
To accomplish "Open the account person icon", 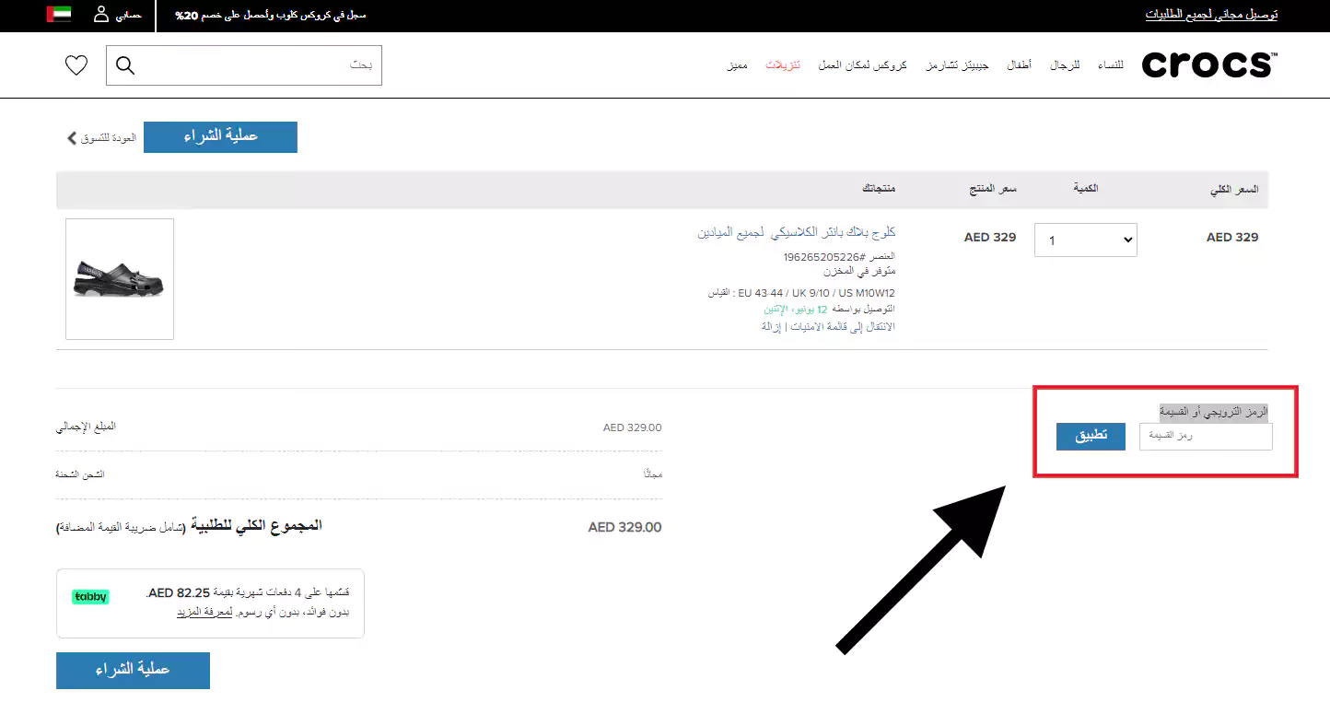I will [x=101, y=15].
